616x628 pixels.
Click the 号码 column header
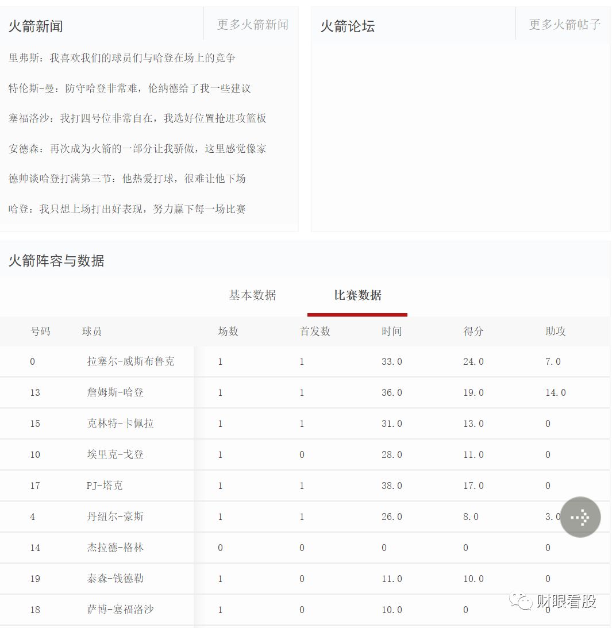[x=40, y=332]
